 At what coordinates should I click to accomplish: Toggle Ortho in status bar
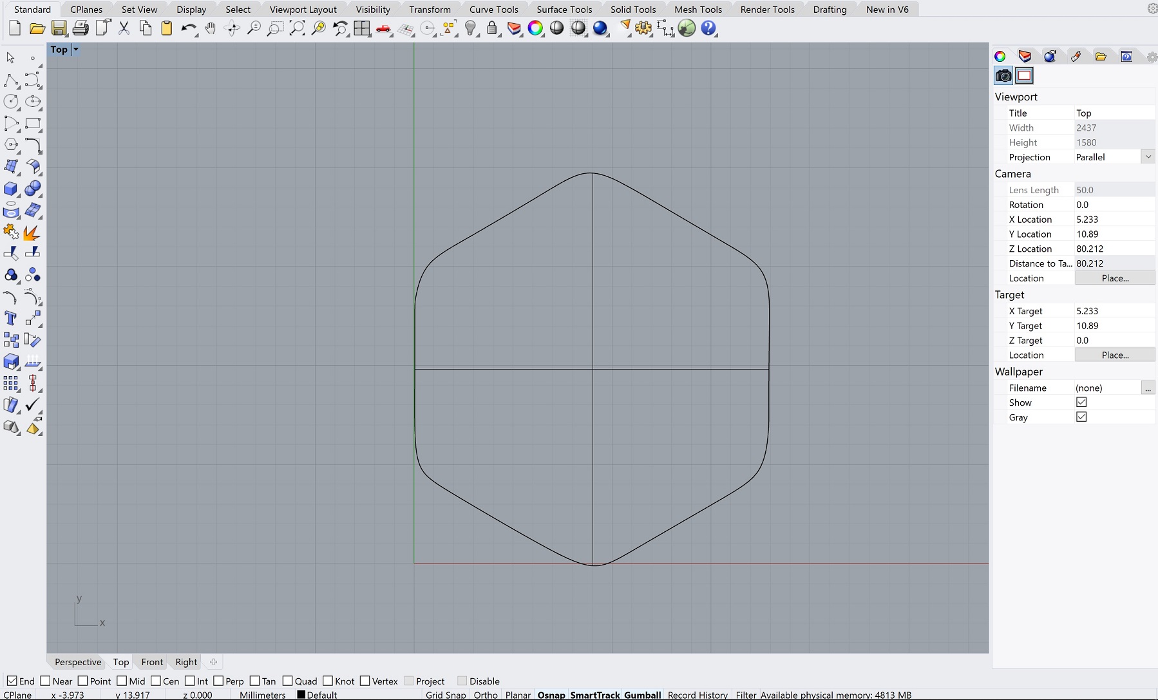(x=486, y=695)
